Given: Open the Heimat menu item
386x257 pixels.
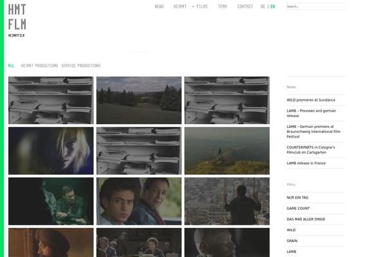Looking at the screenshot, I should coord(179,6).
